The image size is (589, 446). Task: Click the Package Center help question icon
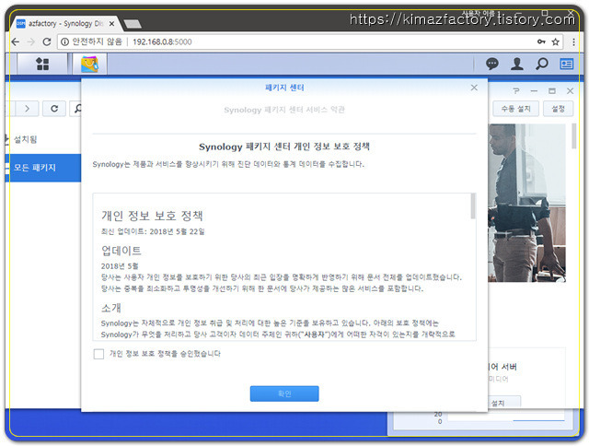(x=516, y=91)
